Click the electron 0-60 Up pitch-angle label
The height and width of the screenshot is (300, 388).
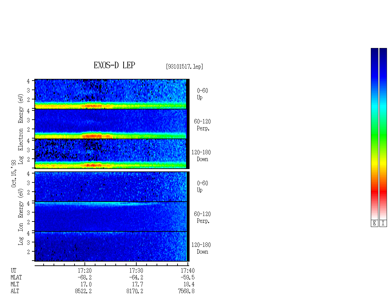(x=203, y=94)
